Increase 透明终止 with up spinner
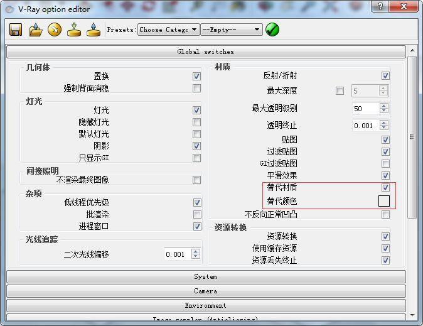This screenshot has width=423, height=326. [384, 122]
